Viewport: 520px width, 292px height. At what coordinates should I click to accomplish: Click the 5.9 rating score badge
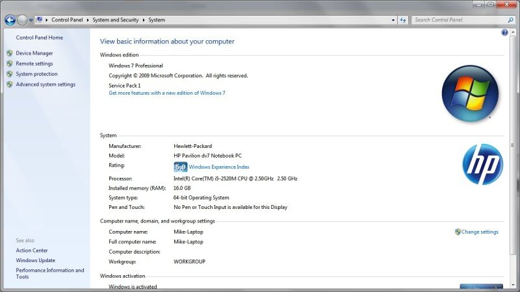coord(181,167)
